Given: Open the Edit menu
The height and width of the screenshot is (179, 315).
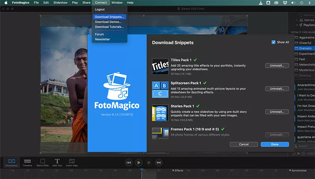Looking at the screenshot, I should pos(46,3).
